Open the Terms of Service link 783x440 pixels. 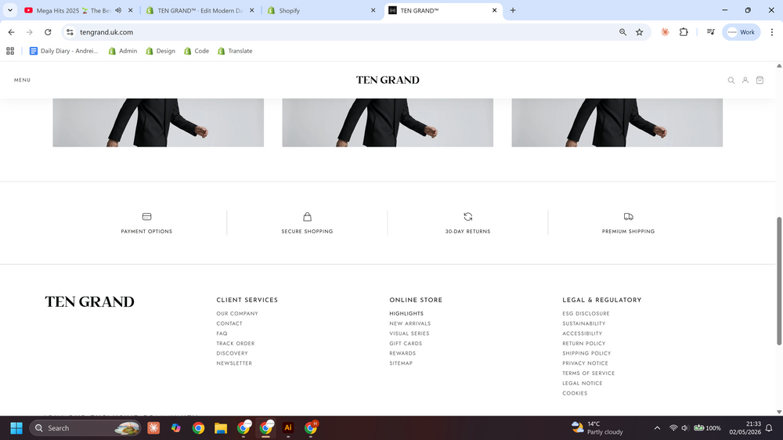588,373
